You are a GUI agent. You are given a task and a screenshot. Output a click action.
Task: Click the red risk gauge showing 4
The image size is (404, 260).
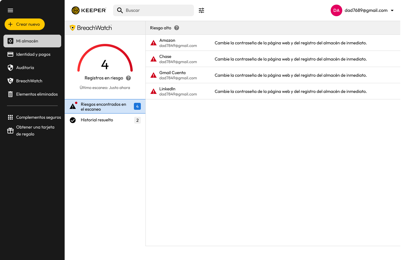(105, 58)
